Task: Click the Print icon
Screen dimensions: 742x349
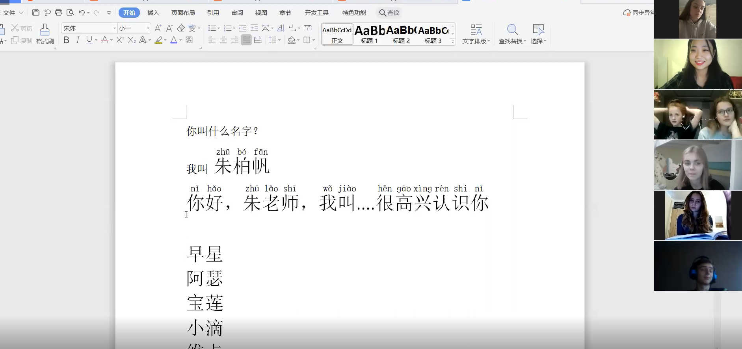Action: (x=59, y=13)
